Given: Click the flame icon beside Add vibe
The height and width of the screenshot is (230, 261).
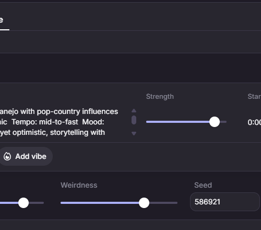Looking at the screenshot, I should (7, 156).
